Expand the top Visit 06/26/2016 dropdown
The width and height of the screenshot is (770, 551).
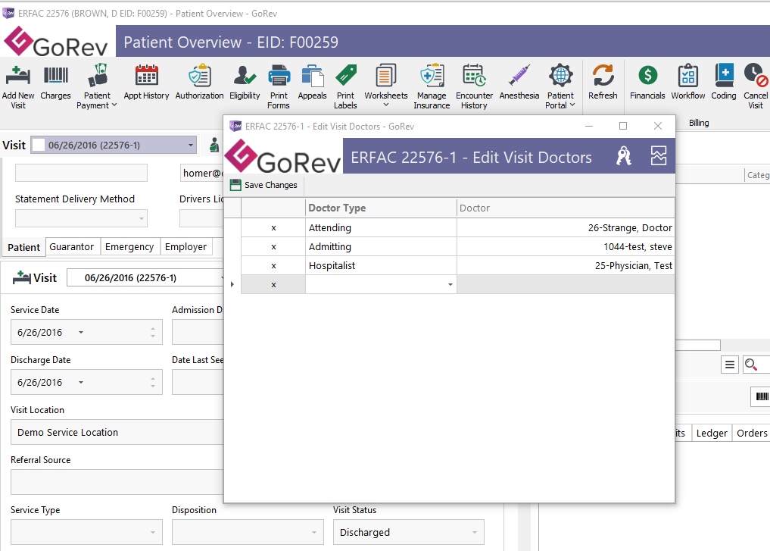191,145
